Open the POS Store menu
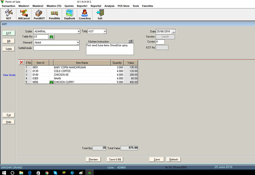Image resolution: width=255 pixels, height=175 pixels. [x=124, y=6]
